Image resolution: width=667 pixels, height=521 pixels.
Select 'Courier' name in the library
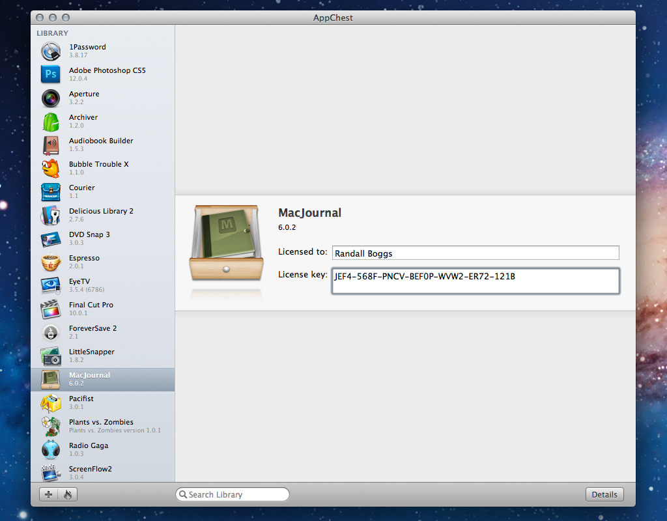81,187
